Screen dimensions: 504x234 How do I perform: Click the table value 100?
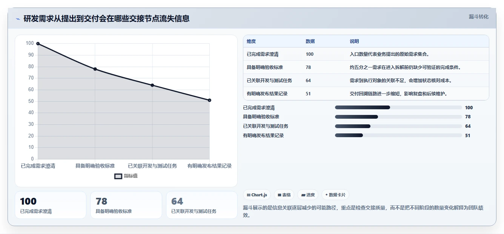tap(310, 54)
